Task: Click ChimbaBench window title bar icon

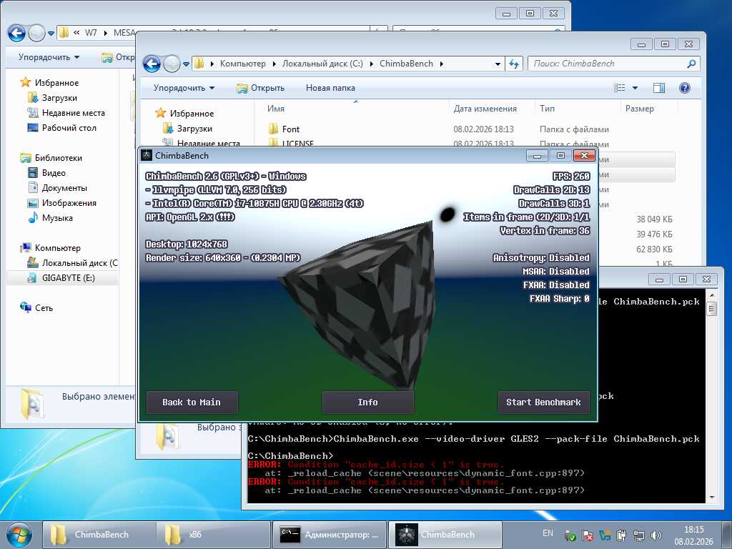Action: [147, 155]
